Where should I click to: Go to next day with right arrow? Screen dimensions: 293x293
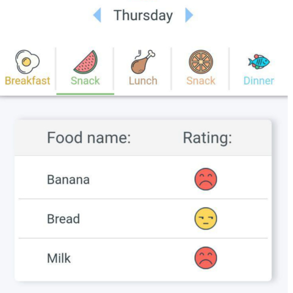[x=189, y=15]
